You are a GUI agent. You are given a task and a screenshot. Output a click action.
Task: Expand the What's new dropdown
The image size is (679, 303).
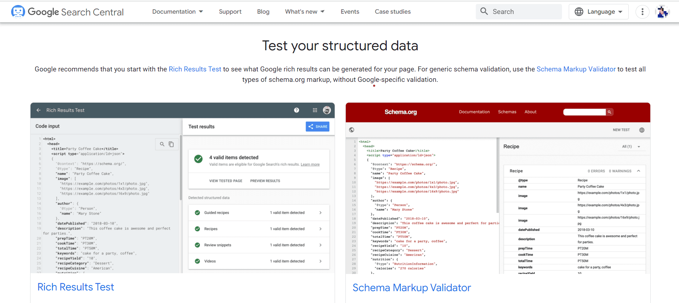click(x=304, y=12)
